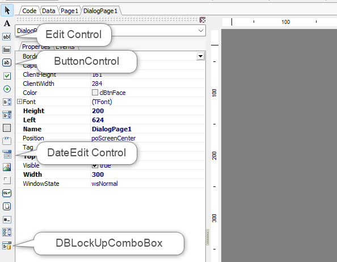This screenshot has width=337, height=262.
Task: Pick the green checkbox control tool
Action: (x=7, y=76)
